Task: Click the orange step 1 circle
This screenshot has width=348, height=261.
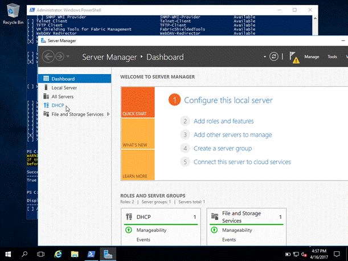Action: [174, 100]
